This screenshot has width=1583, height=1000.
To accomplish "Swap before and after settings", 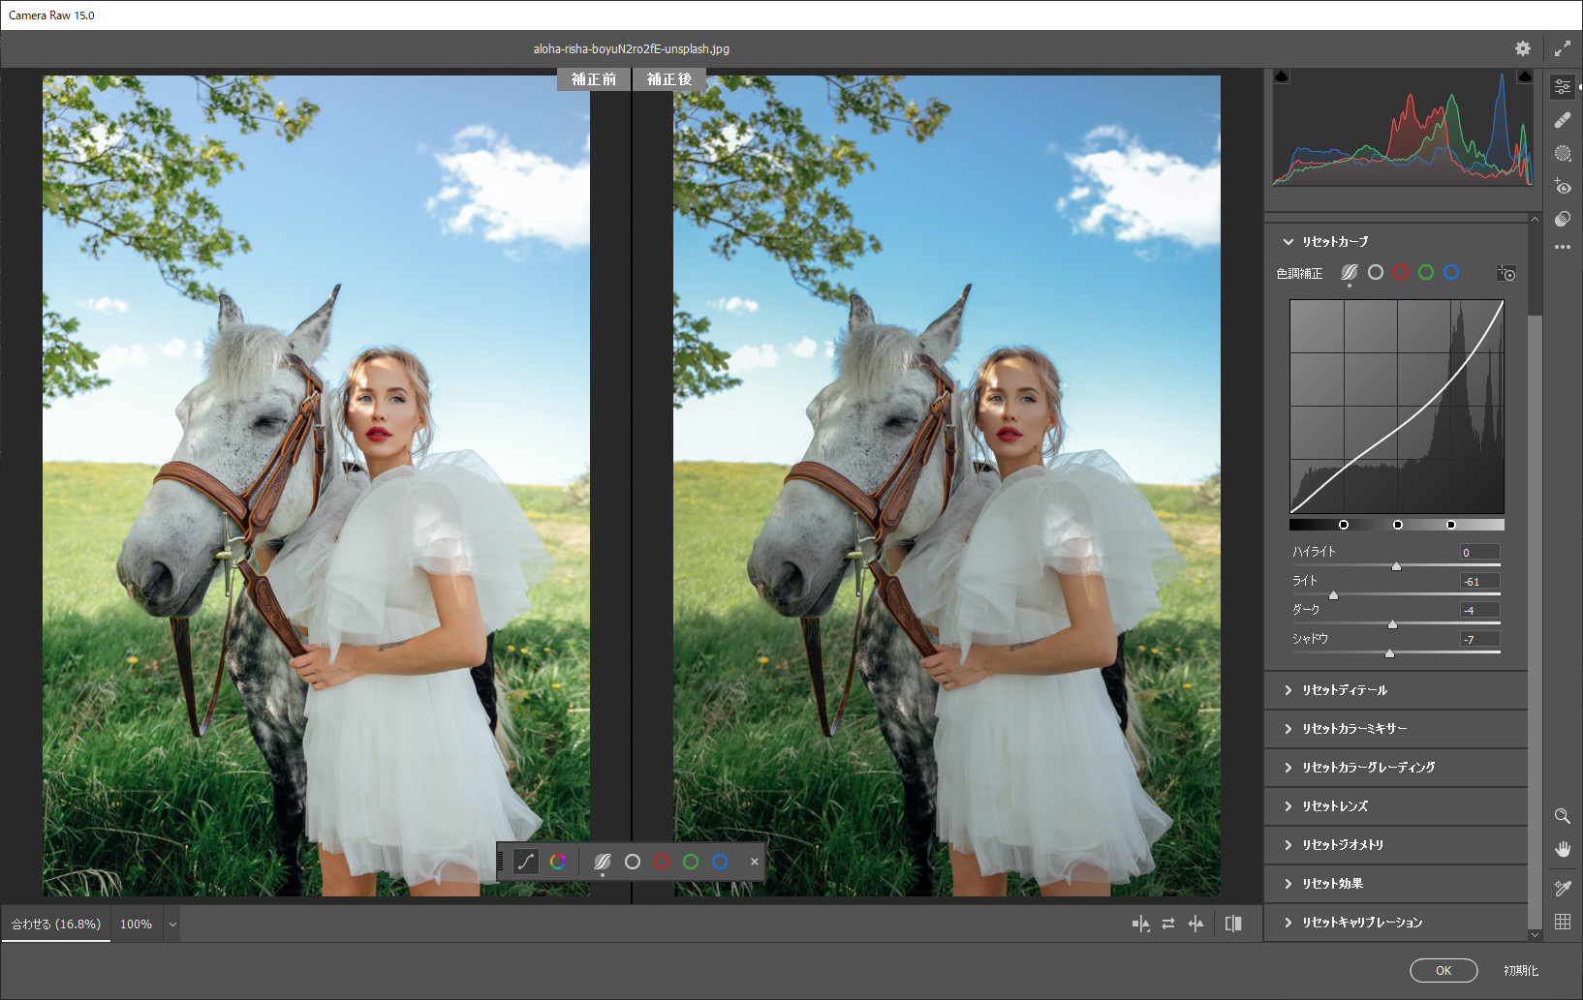I will [x=1168, y=924].
